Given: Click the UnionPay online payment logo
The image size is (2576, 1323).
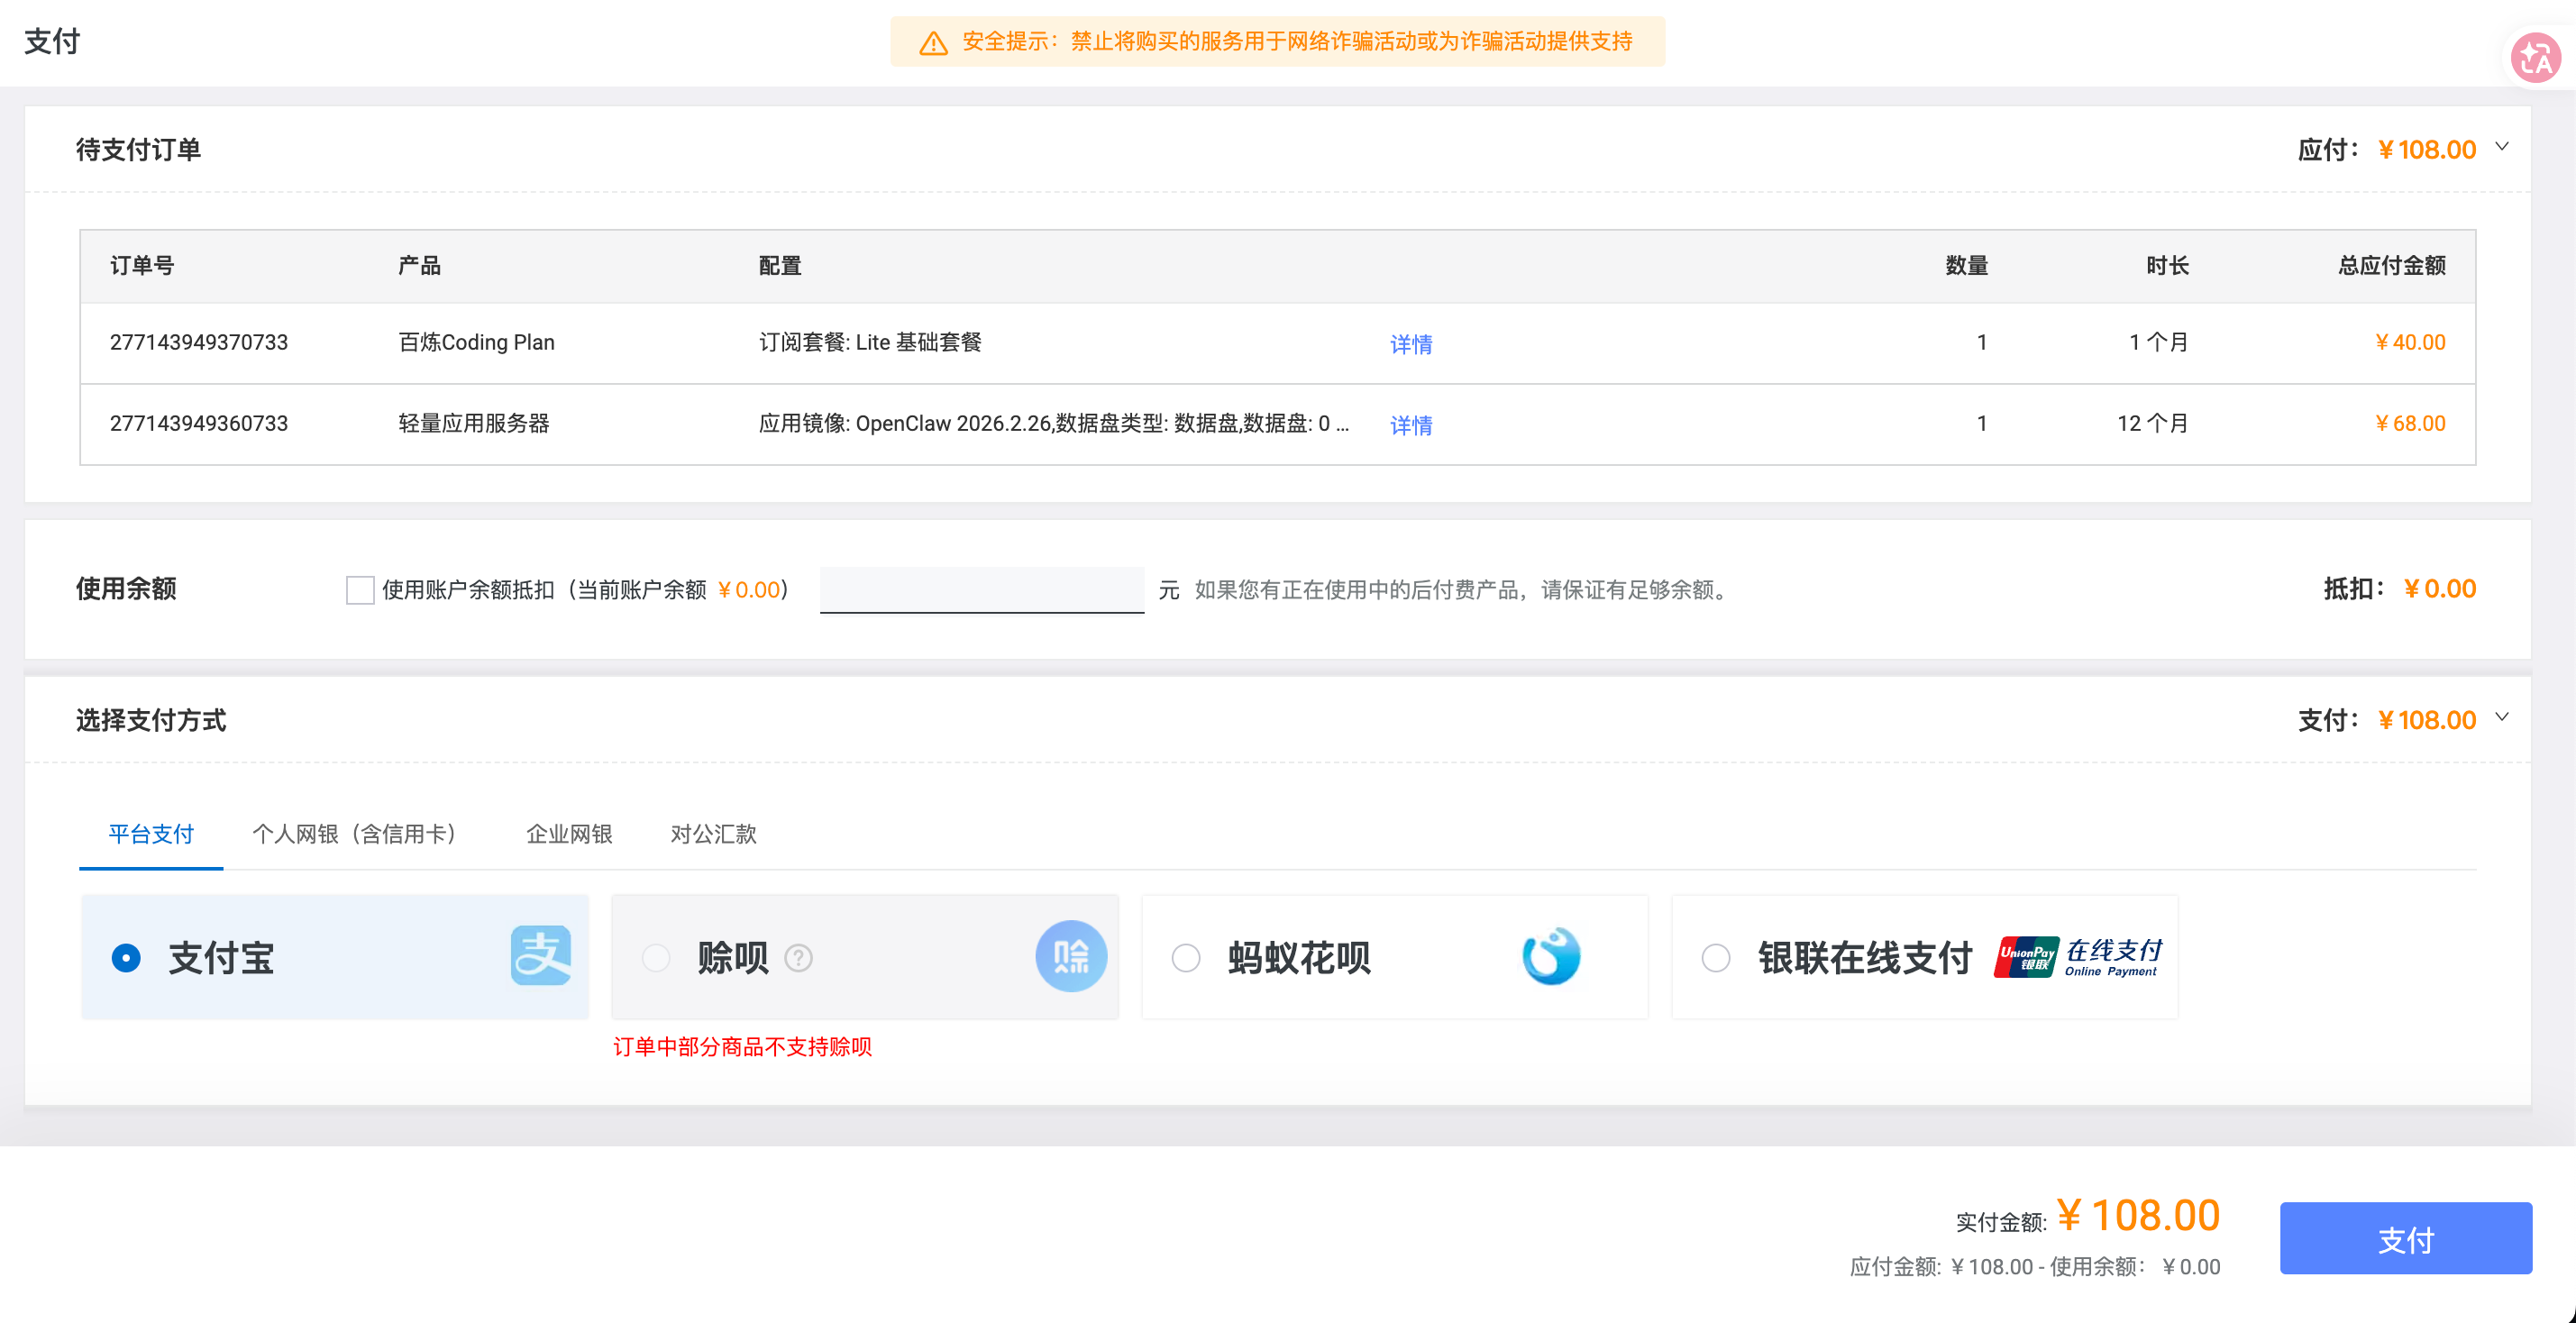Looking at the screenshot, I should (x=2078, y=957).
